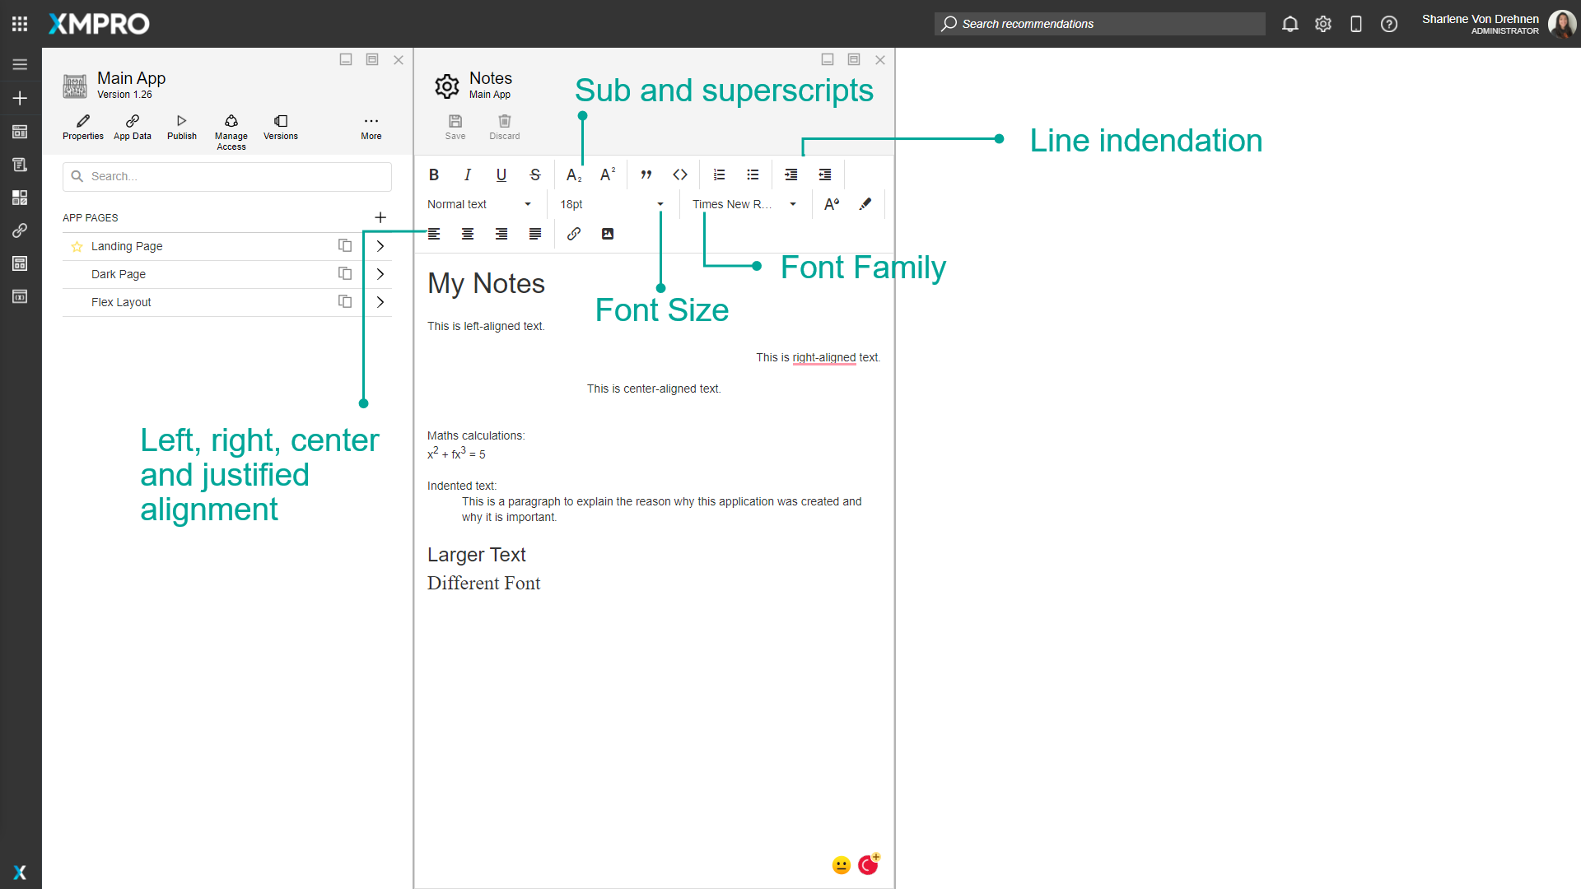Create a numbered list

click(719, 175)
